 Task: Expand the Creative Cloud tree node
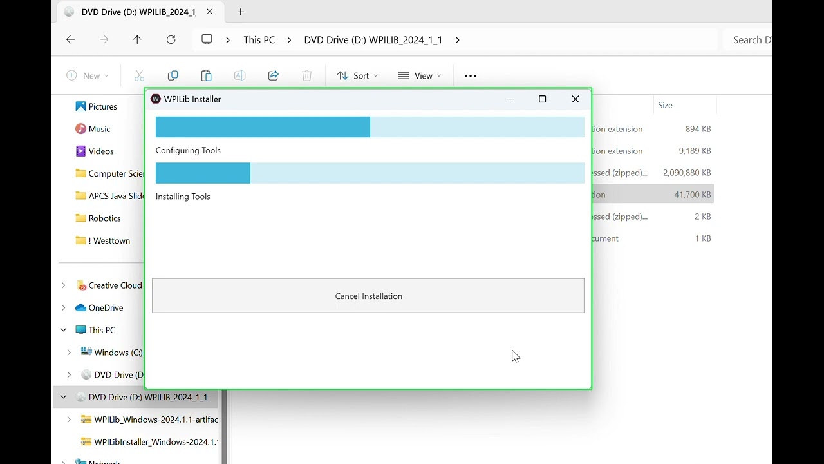click(x=63, y=285)
